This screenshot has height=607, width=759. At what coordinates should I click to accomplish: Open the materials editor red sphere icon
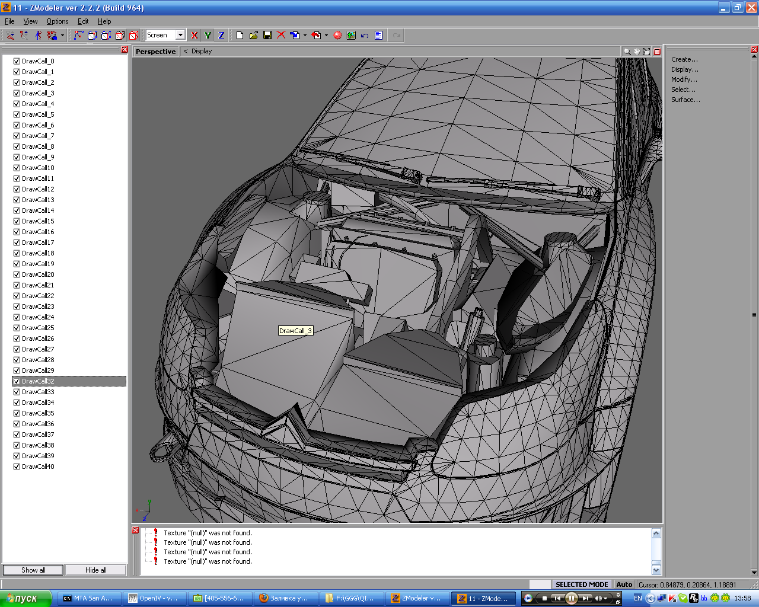tap(337, 36)
